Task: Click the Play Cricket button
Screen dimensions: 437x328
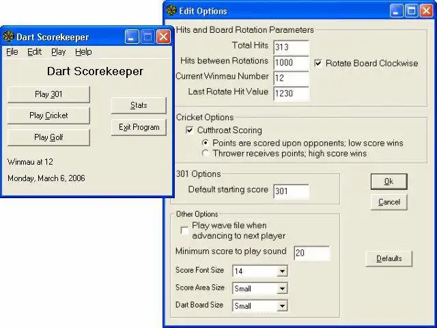Action: pos(48,115)
